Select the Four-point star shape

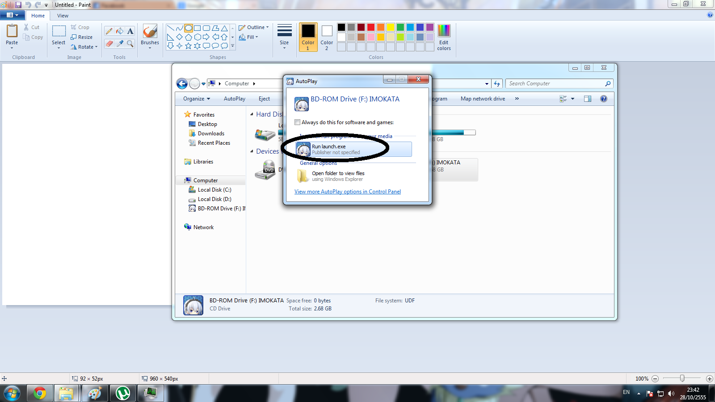(180, 46)
